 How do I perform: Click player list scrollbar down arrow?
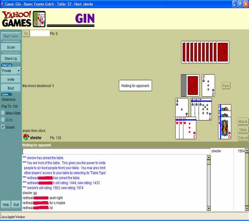[247, 208]
